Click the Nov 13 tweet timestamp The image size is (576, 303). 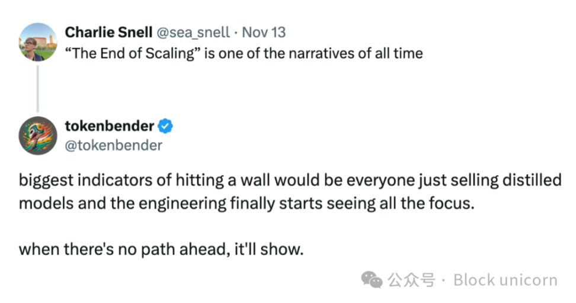(264, 32)
